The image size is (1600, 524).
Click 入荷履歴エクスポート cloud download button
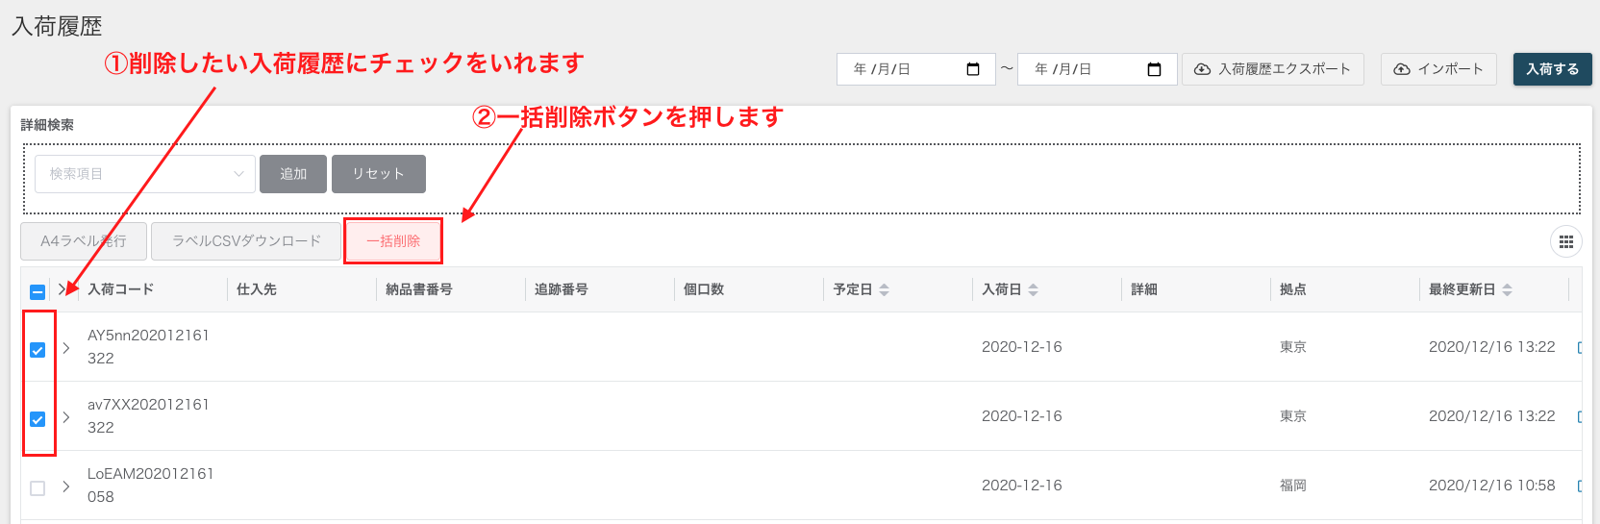(x=1273, y=69)
